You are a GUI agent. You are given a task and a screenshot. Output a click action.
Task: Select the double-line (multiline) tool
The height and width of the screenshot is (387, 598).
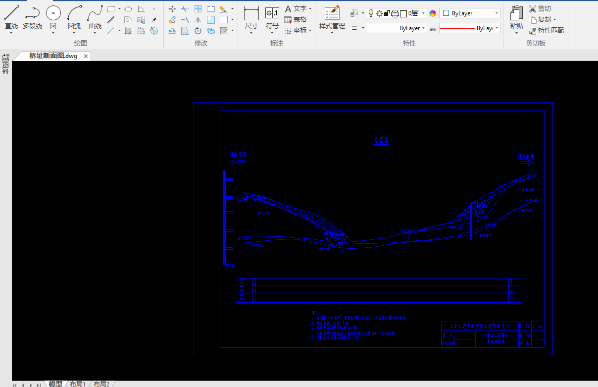(111, 20)
